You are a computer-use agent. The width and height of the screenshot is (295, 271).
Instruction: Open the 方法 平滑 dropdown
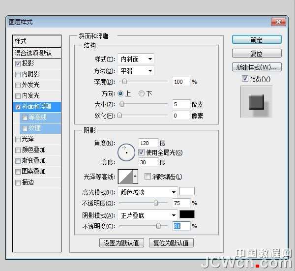click(x=136, y=71)
